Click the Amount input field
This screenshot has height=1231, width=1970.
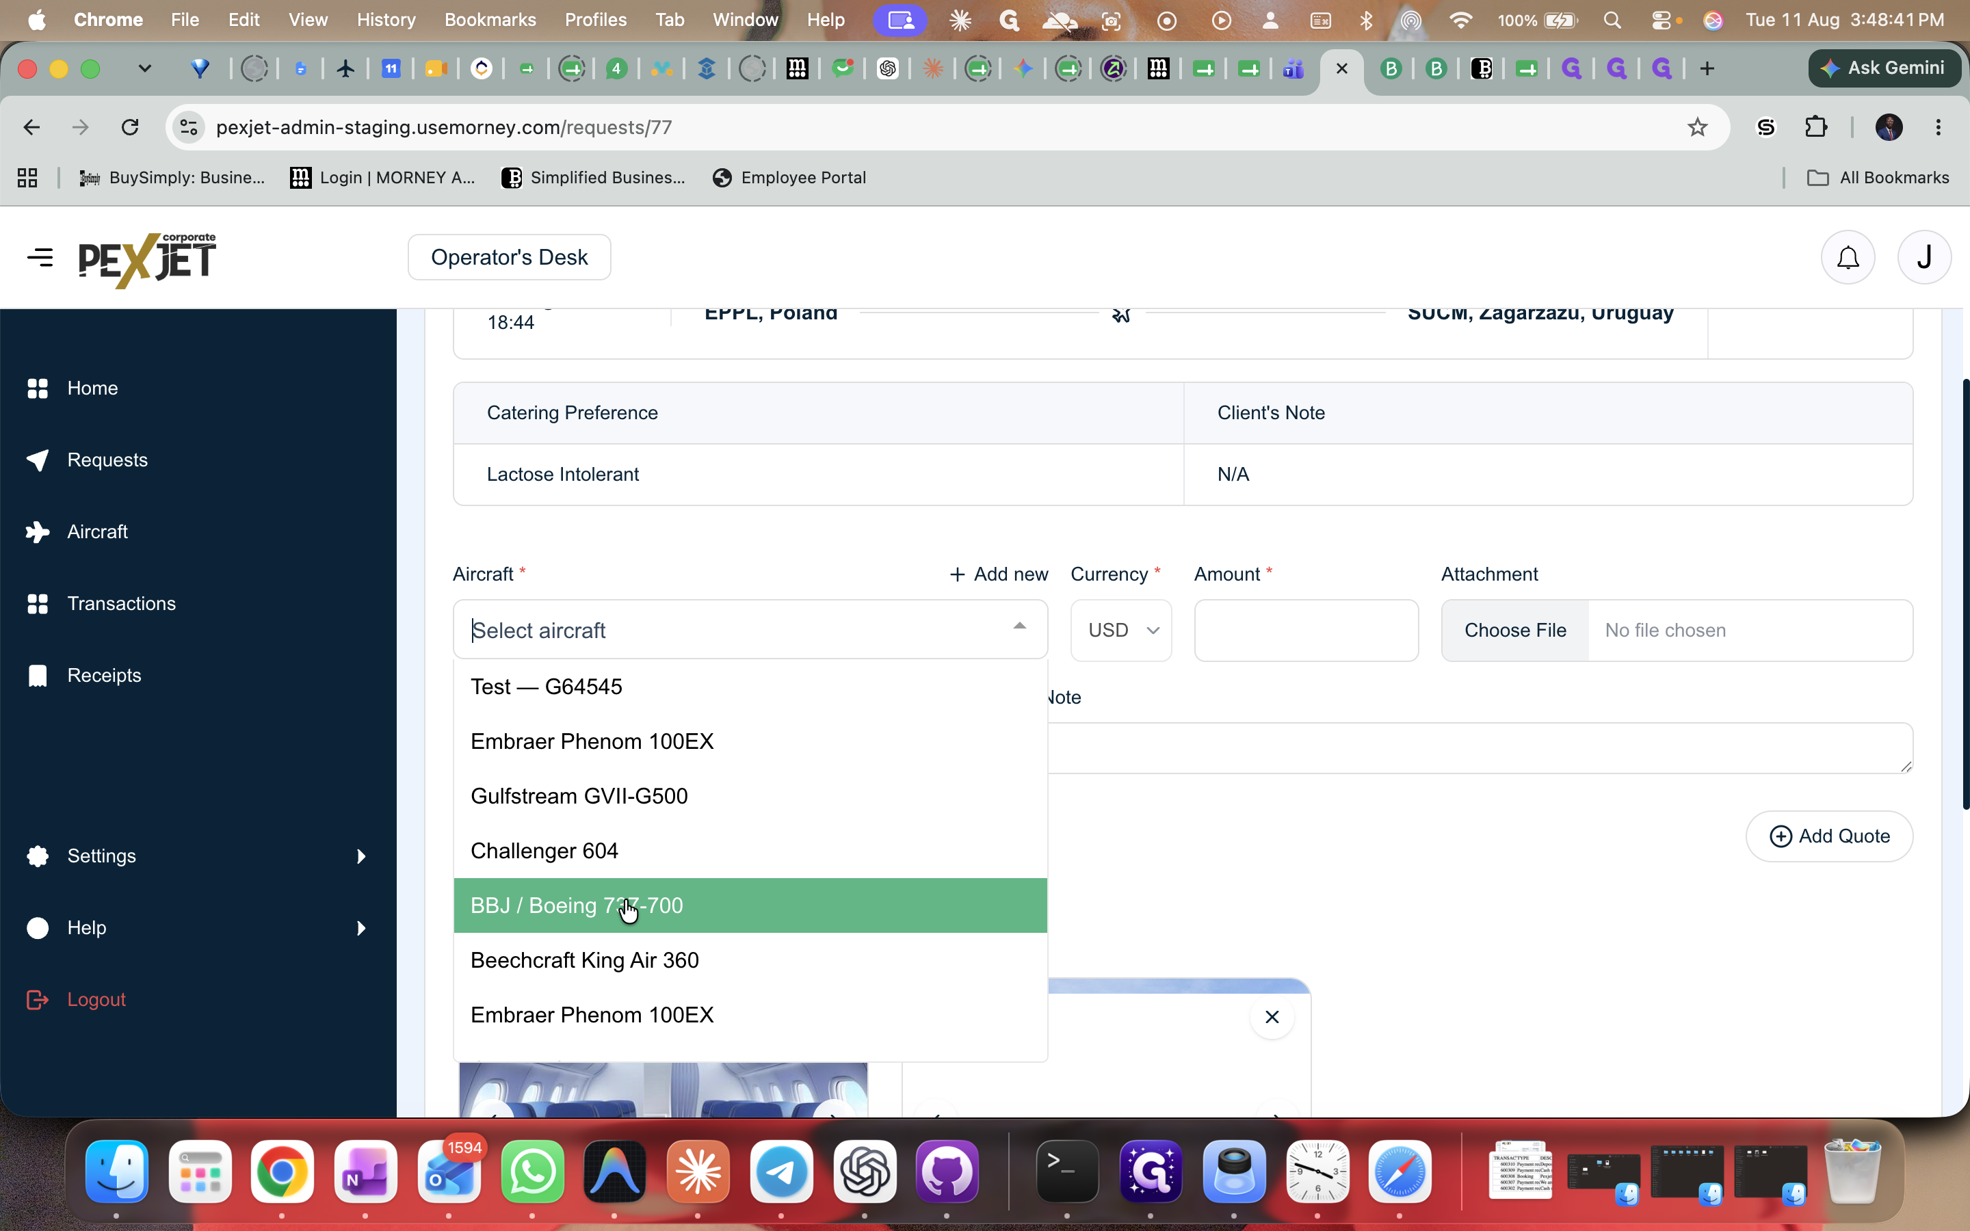[1306, 630]
